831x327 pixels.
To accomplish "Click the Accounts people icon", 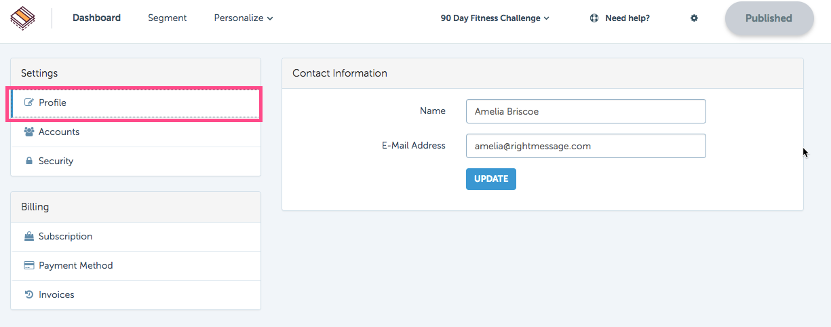I will (29, 132).
